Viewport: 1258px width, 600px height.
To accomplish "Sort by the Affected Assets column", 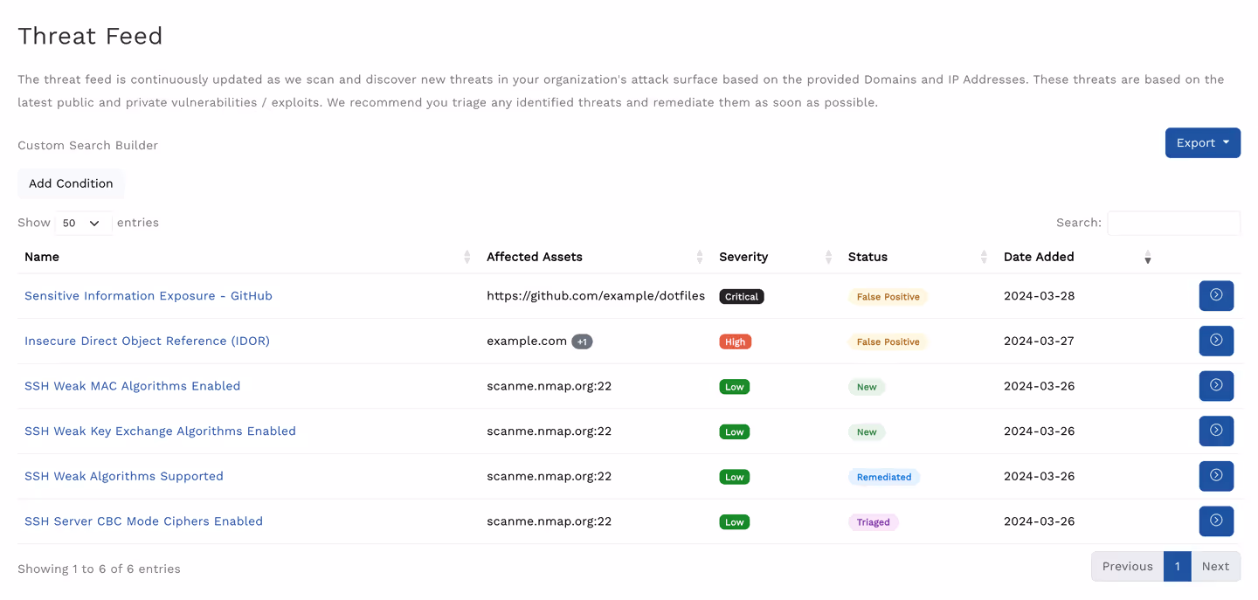I will coord(699,257).
